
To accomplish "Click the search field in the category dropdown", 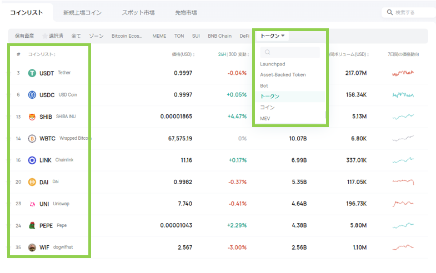I will coord(290,52).
